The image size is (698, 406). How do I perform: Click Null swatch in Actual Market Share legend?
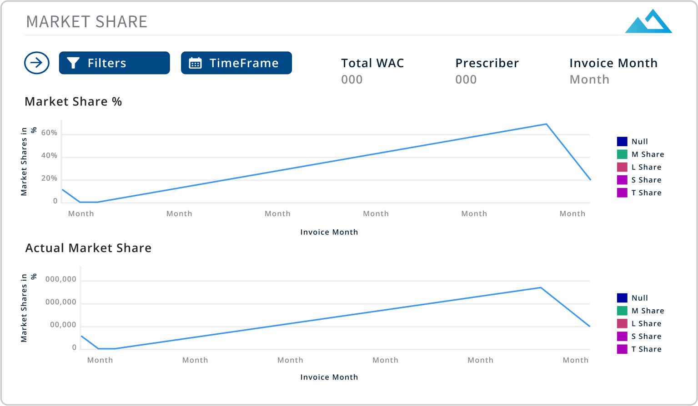(622, 298)
